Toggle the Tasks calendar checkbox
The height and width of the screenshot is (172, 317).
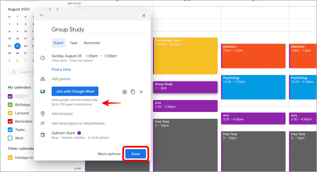[x=10, y=130]
